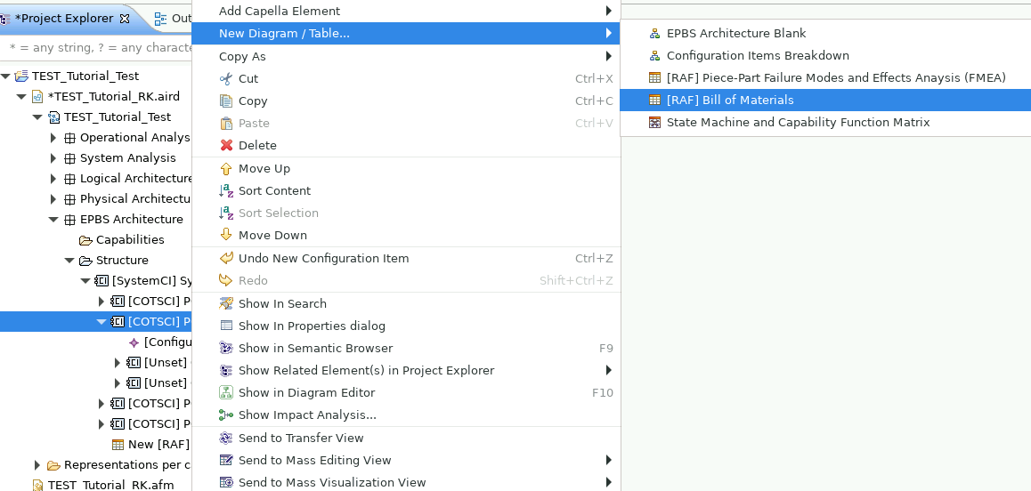Click the Show in Diagram Editor icon
The height and width of the screenshot is (491, 1031).
(226, 393)
